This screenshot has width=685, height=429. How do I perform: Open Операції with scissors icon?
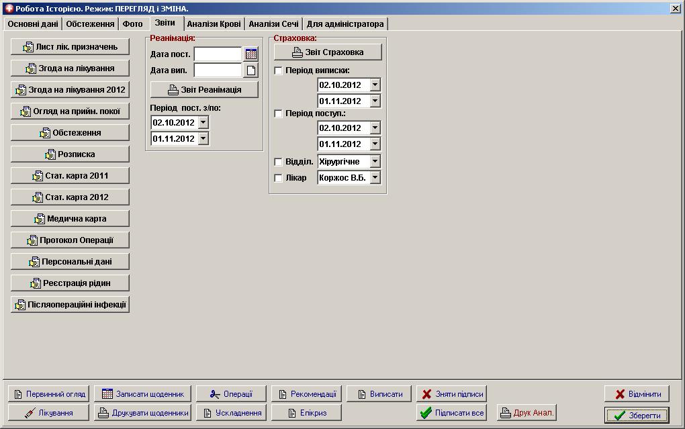pyautogui.click(x=231, y=394)
